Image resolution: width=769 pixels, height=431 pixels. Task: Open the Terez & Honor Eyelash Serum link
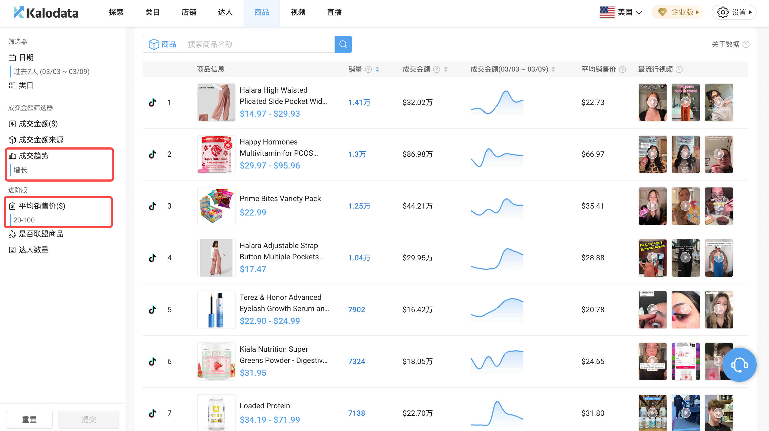click(x=284, y=303)
